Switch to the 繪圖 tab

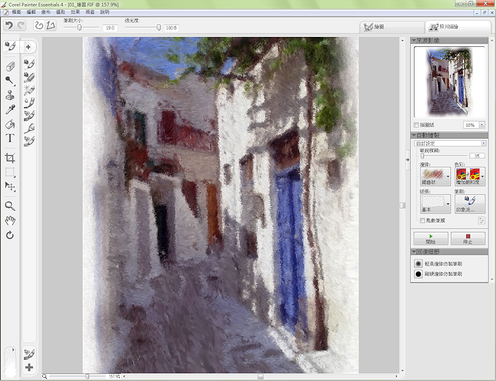[392, 27]
